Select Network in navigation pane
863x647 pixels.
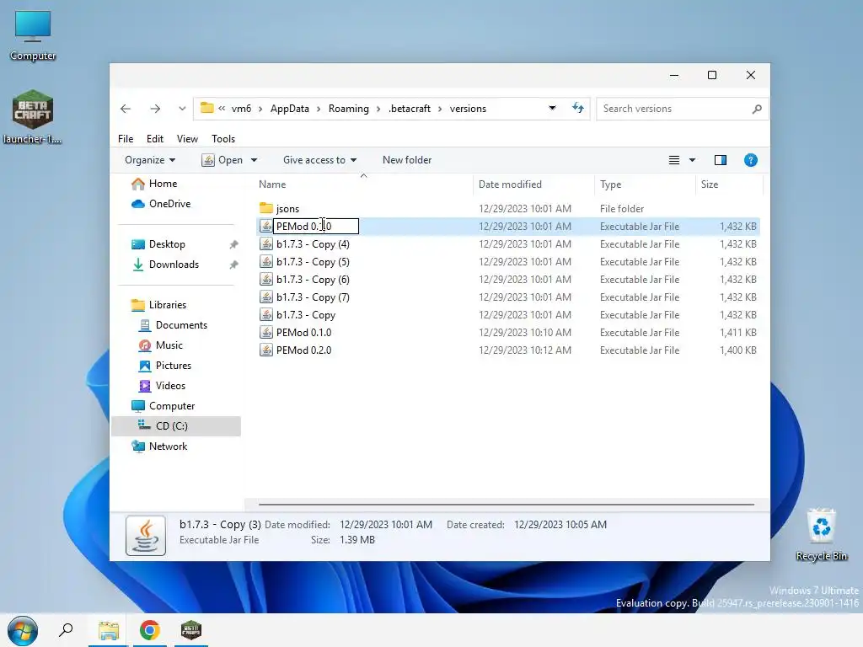(x=159, y=446)
